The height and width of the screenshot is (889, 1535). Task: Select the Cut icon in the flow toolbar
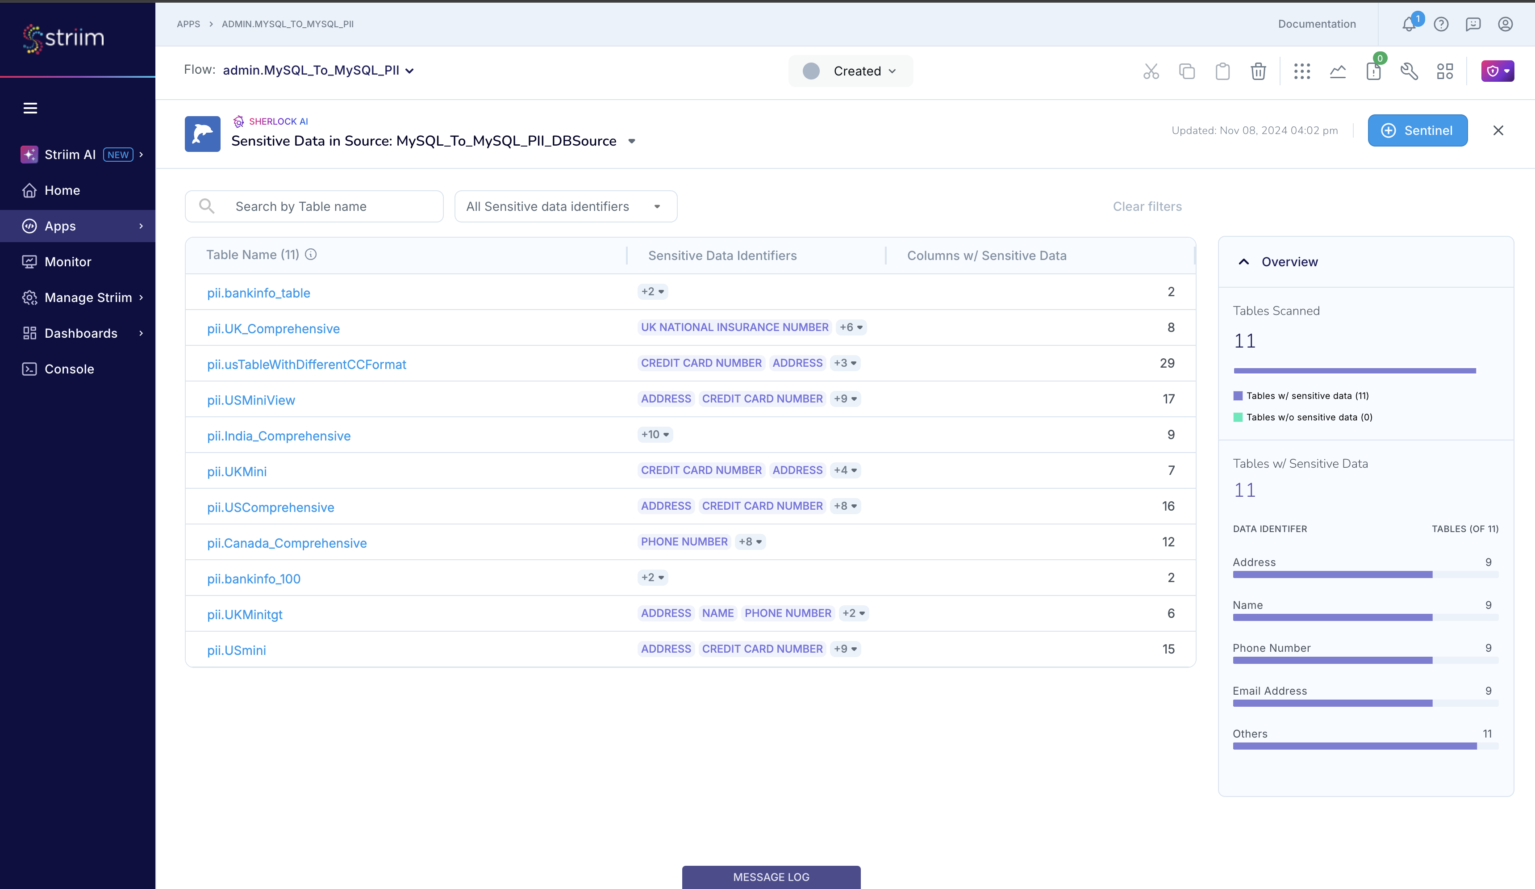[1151, 71]
